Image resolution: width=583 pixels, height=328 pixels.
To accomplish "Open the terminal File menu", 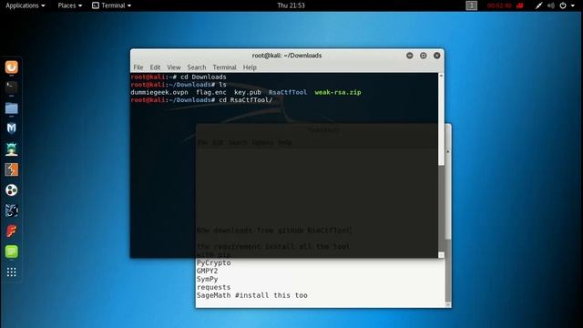I will click(138, 67).
